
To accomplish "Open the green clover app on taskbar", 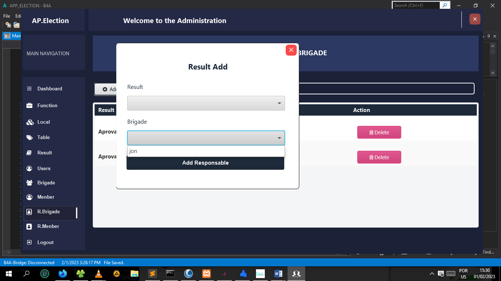I will [81, 274].
